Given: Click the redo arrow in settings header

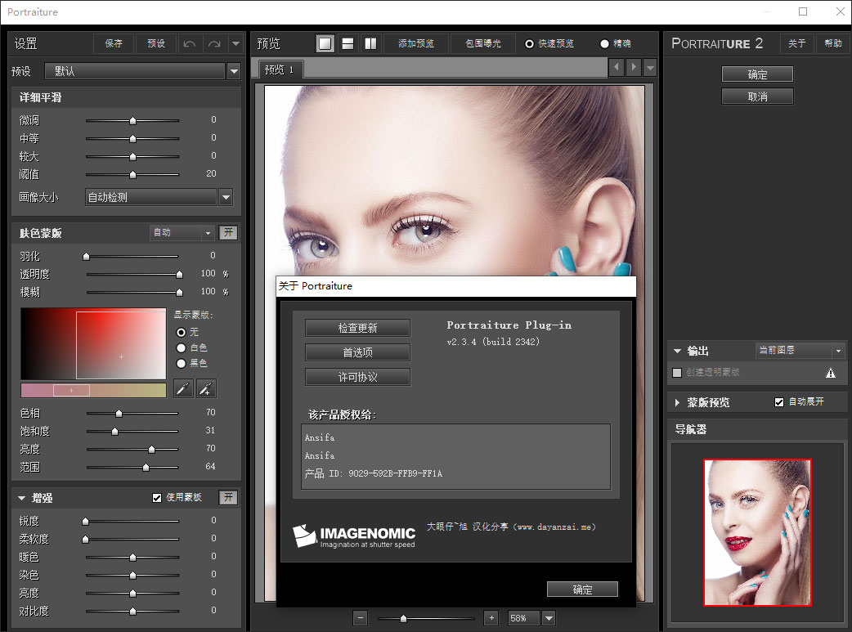Looking at the screenshot, I should tap(214, 44).
